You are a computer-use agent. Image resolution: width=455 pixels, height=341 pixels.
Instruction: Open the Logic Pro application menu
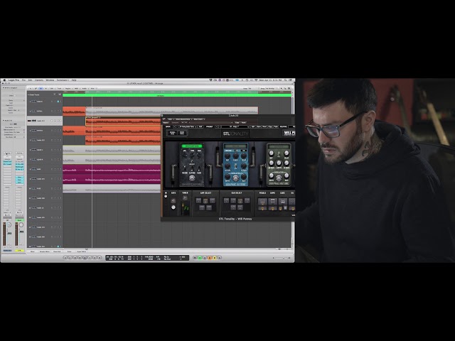(x=14, y=80)
